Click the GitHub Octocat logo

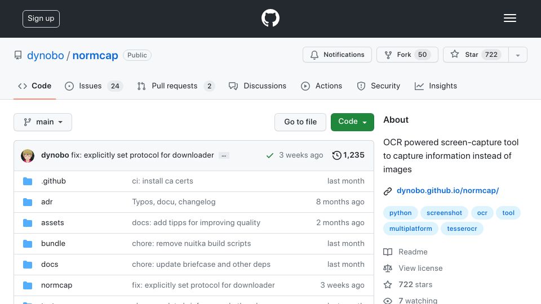(270, 18)
